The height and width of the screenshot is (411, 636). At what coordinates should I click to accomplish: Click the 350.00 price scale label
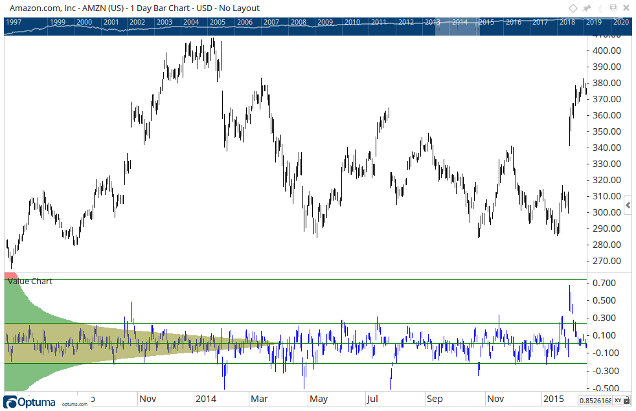click(x=607, y=131)
